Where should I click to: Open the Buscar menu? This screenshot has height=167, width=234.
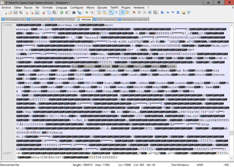coord(28,8)
